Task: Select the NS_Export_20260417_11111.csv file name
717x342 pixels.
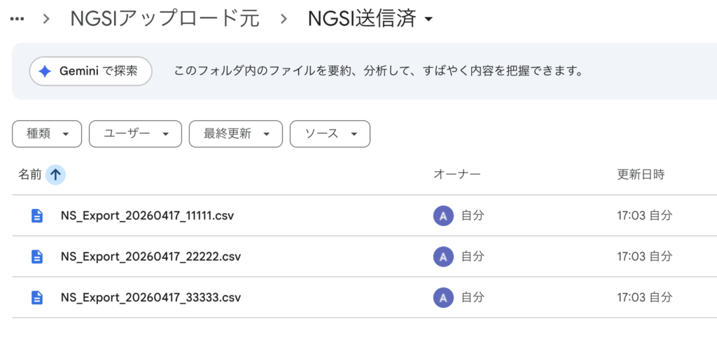Action: tap(147, 216)
